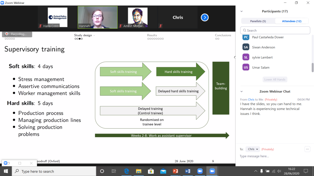The image size is (314, 176).
Task: Open the chat recipient dropdown set to Chris
Action: [x=253, y=149]
